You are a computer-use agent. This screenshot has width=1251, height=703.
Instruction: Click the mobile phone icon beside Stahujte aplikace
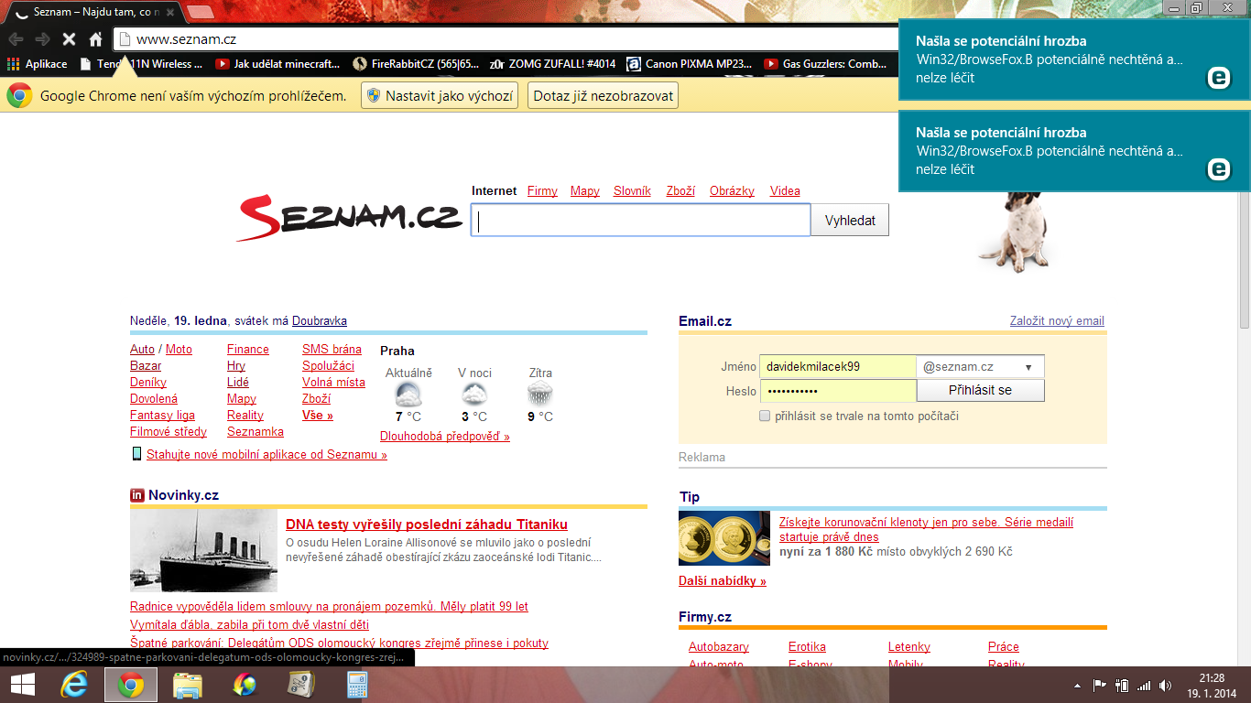click(137, 454)
